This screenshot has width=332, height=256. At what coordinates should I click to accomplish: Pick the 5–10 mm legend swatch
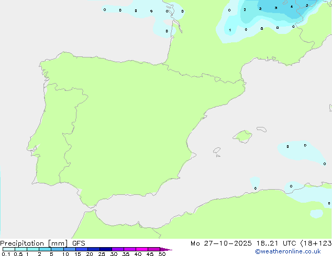click(57, 249)
